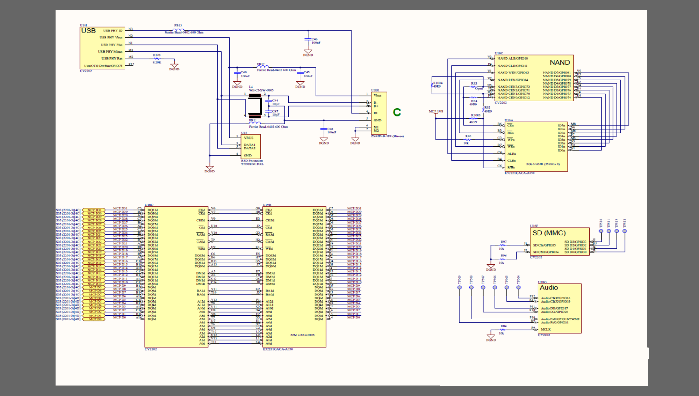Click the L4 common-mode choke WE-CNSW-0805
Screen dimensions: 699x396
tap(255, 105)
